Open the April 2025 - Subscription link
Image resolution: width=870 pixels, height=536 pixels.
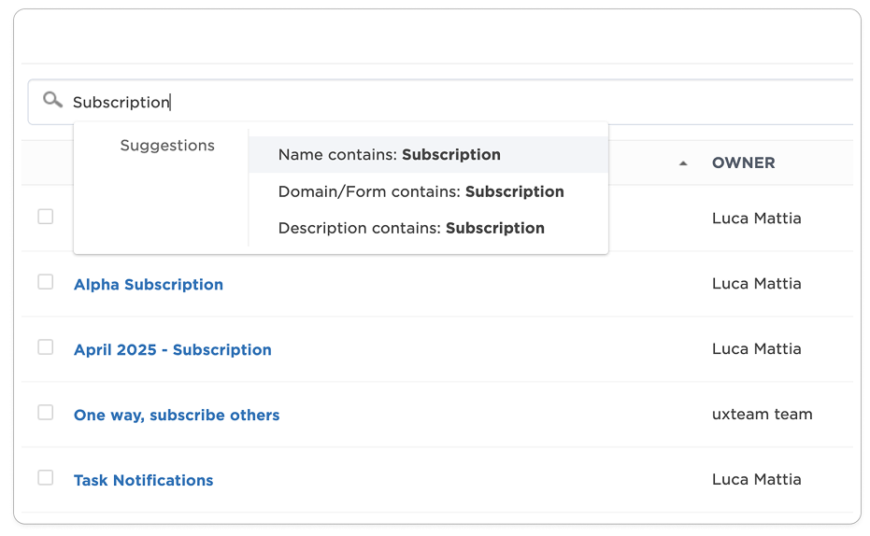coord(173,350)
